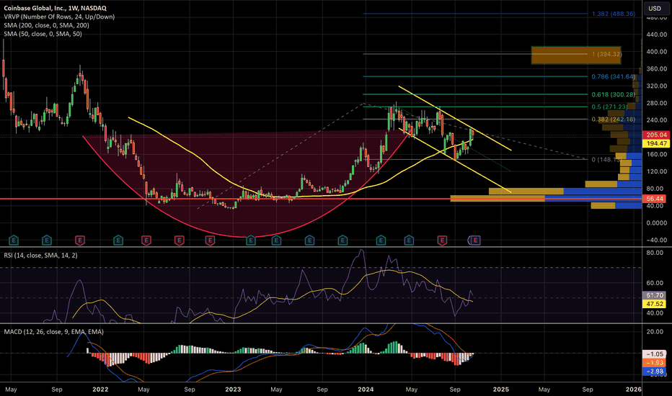Screen dimensions: 672x396
Task: Click the MACD (12, 26, close, 9) legend
Action: (x=53, y=332)
